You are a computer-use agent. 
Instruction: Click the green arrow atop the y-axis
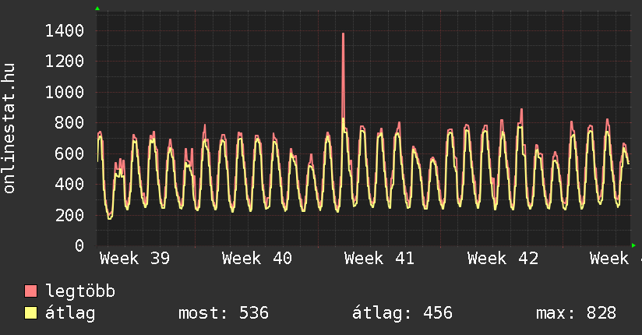click(x=97, y=9)
